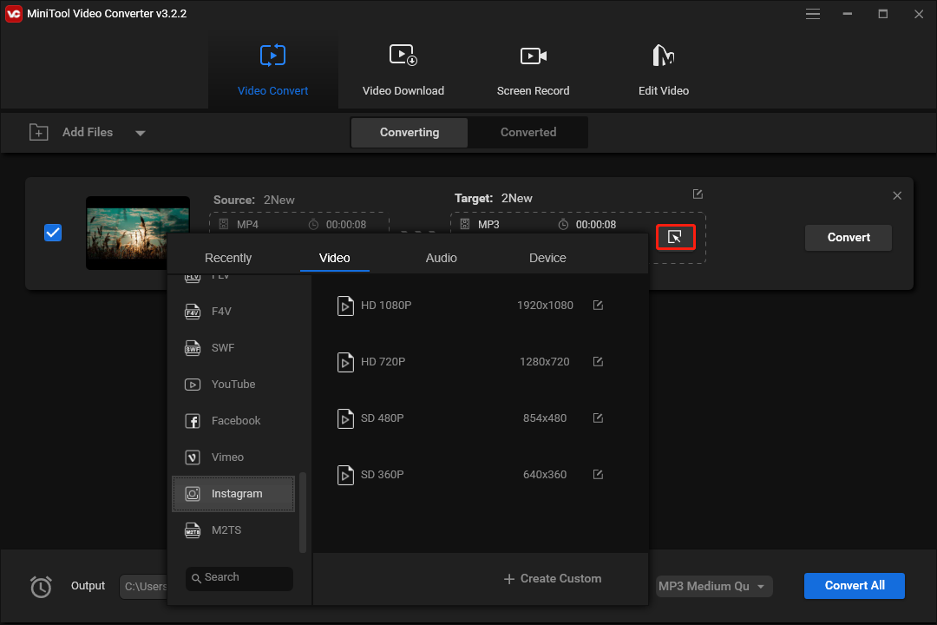
Task: Click the Add Files icon
Action: pyautogui.click(x=39, y=132)
